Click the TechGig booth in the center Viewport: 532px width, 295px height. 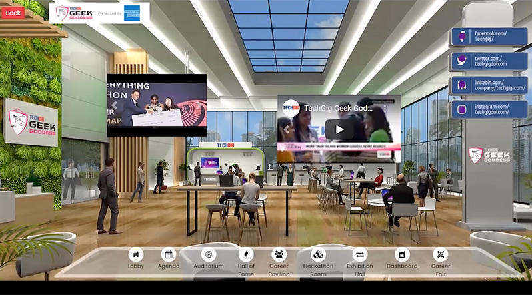(225, 164)
